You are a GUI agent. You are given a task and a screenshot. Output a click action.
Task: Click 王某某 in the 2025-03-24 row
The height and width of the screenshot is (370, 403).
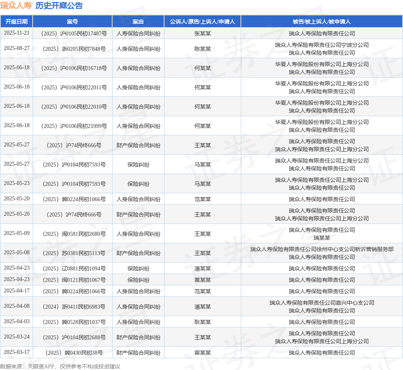click(203, 337)
